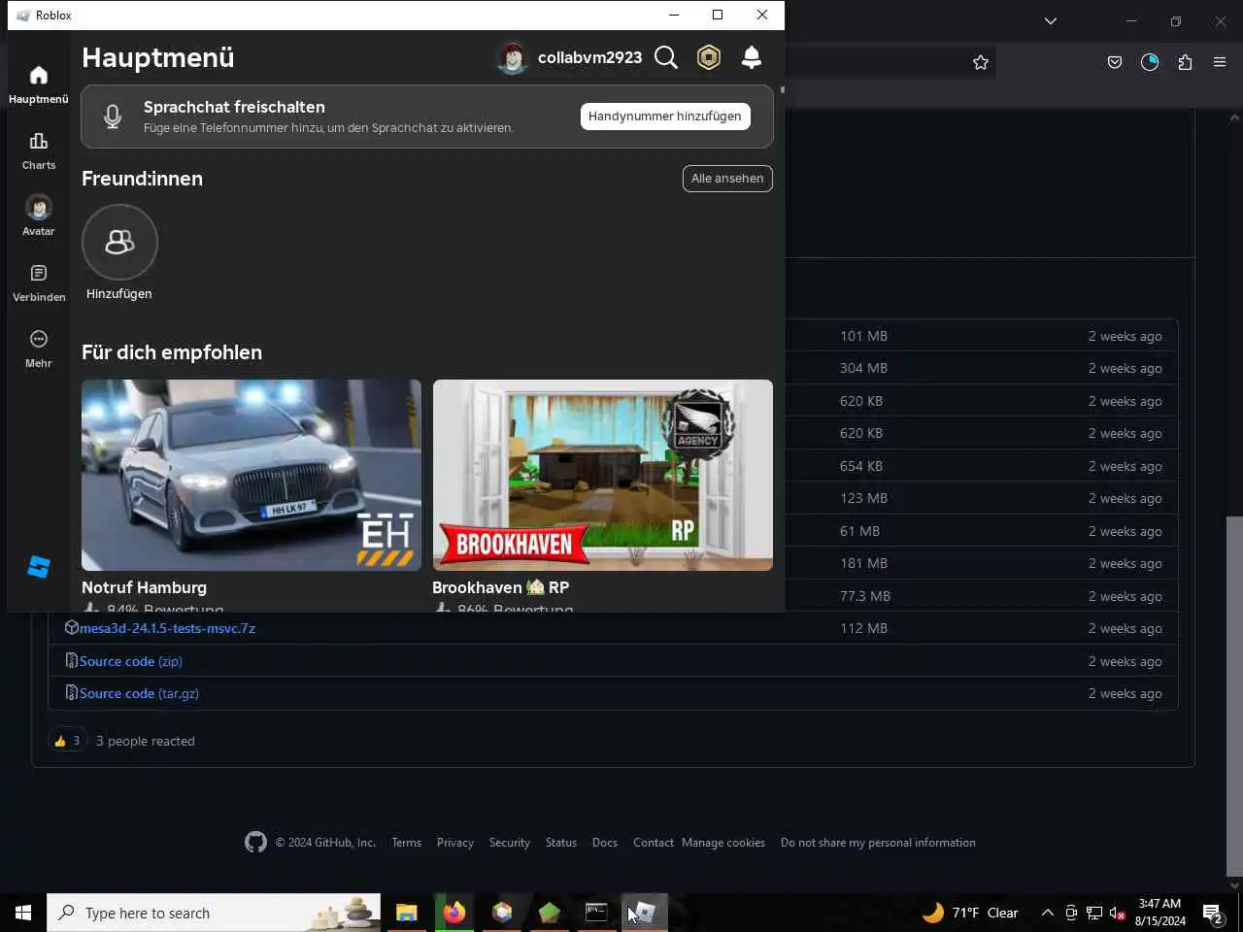Viewport: 1243px width, 932px height.
Task: Open the Status footer link
Action: click(x=561, y=843)
